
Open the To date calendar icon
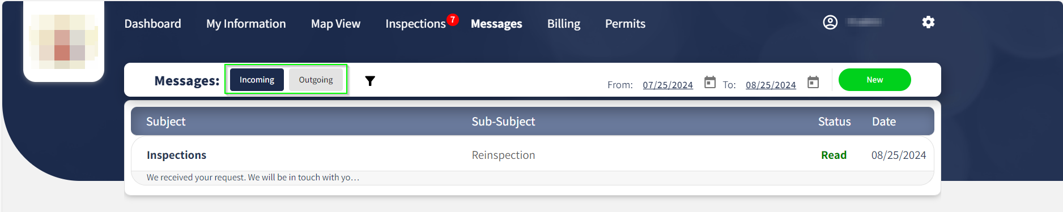pos(813,82)
